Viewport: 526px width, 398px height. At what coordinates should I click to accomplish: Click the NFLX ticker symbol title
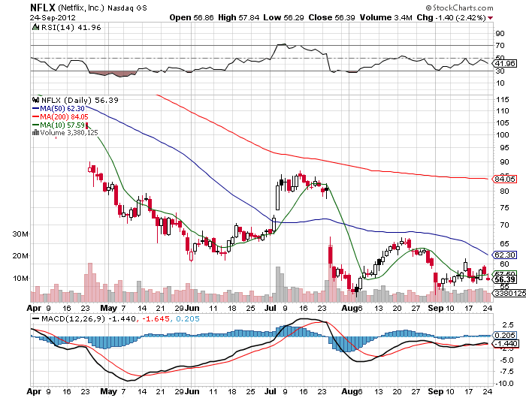[x=43, y=8]
